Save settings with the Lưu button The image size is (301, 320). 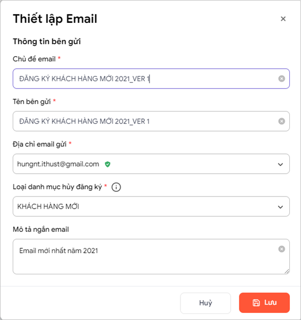265,303
